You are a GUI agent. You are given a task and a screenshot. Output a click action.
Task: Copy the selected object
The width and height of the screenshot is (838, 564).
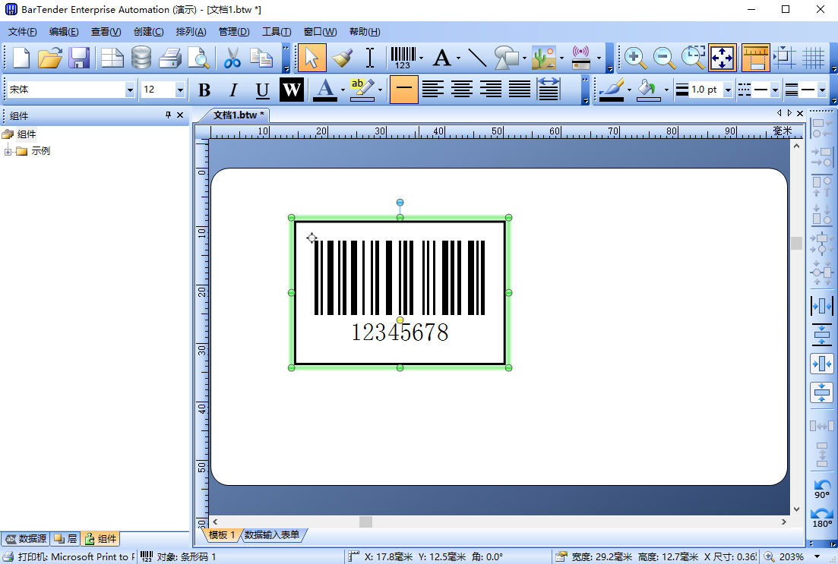(x=261, y=58)
